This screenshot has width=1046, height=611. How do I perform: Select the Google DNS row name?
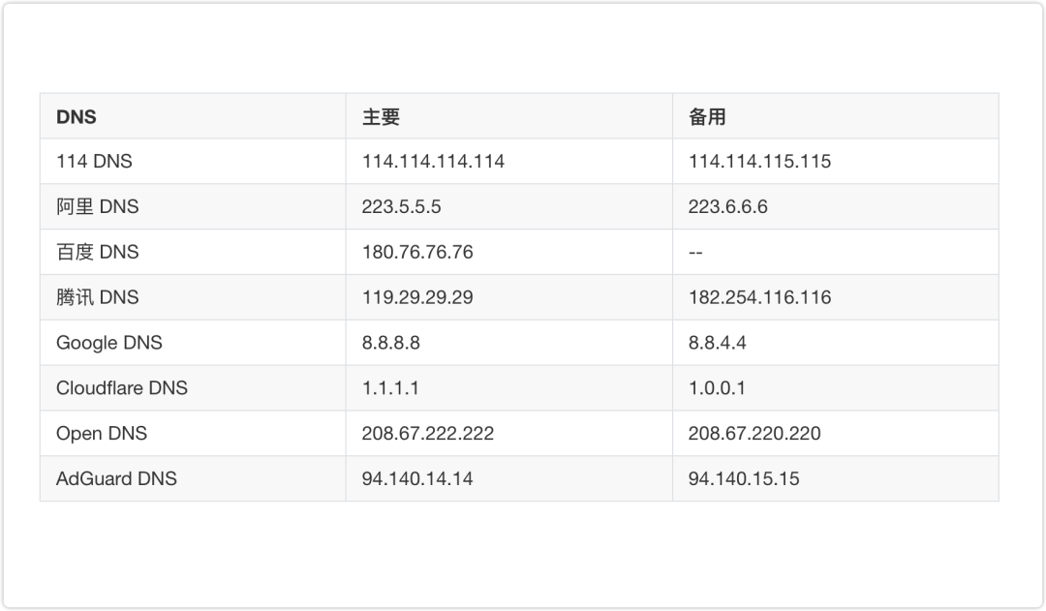tap(109, 343)
